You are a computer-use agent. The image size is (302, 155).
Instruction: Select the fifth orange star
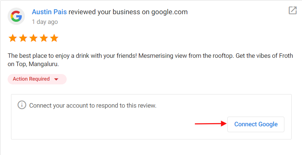tap(54, 38)
